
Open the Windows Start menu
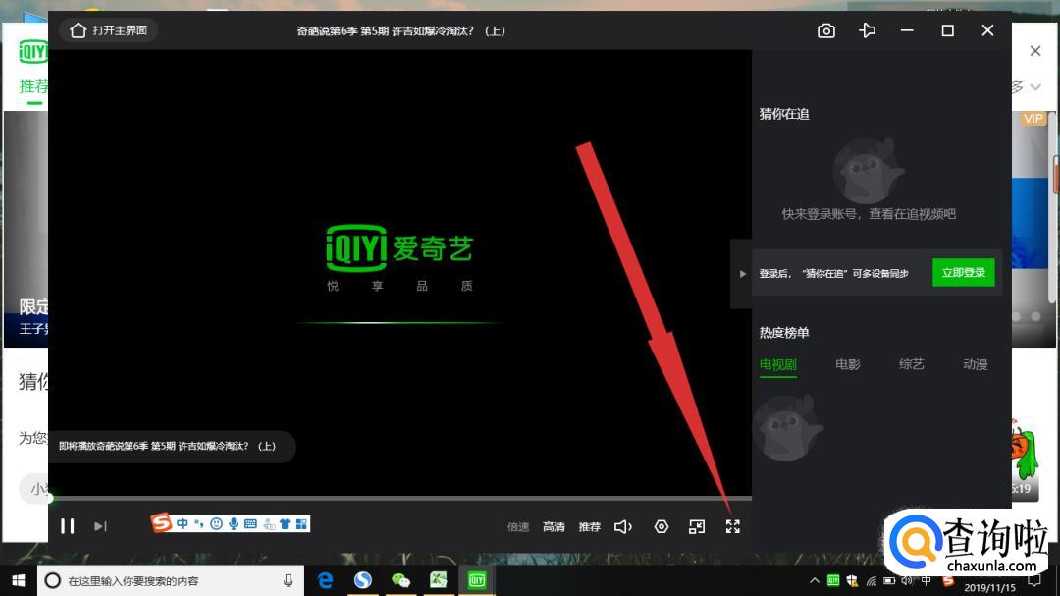pyautogui.click(x=19, y=580)
